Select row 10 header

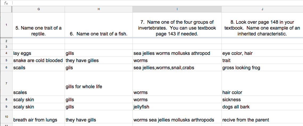(6, 117)
